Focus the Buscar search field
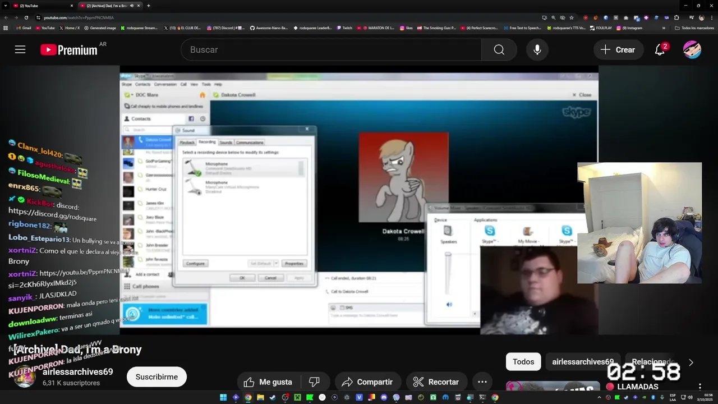This screenshot has height=404, width=718. [331, 49]
